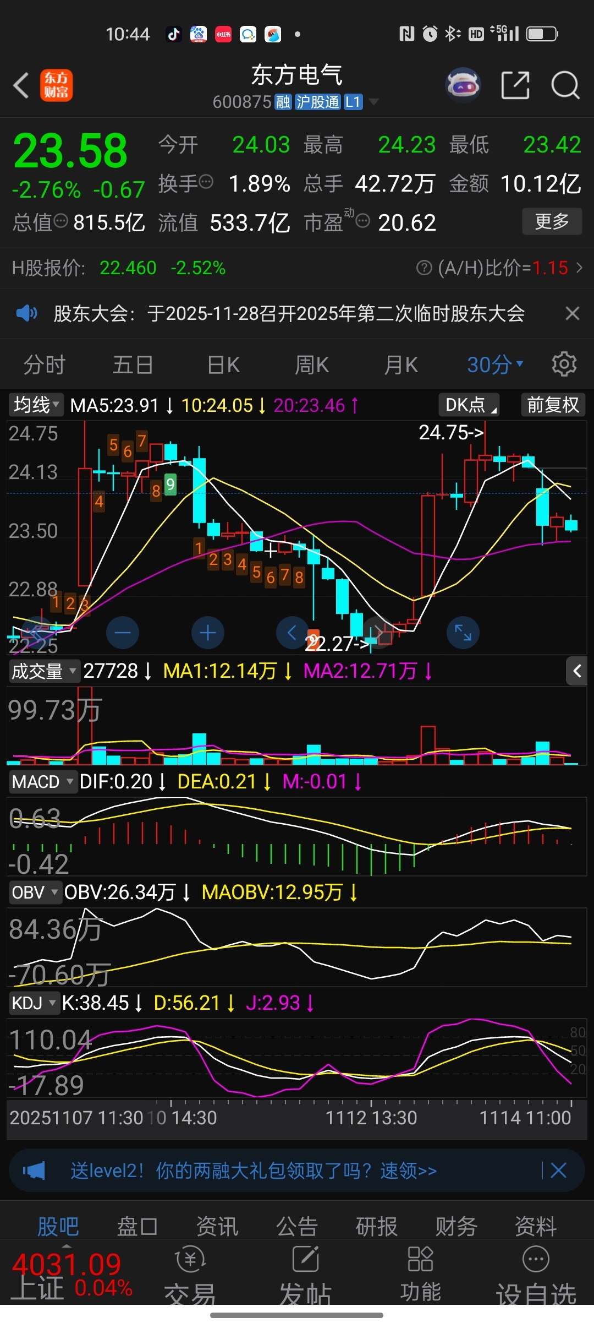Screen dimensions: 594x1328
Task: Open the 东方财富 app logo
Action: click(x=56, y=85)
